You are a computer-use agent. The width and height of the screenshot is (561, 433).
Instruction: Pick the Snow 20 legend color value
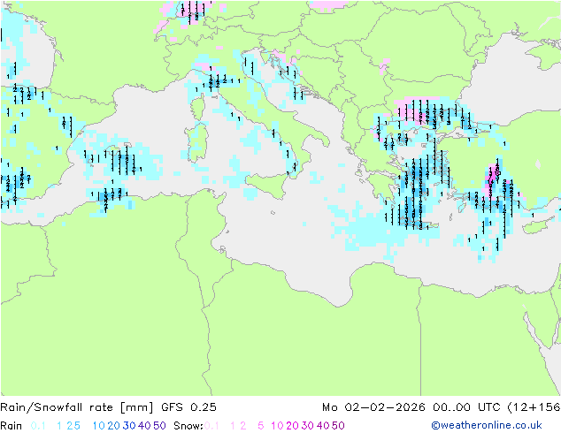(292, 426)
